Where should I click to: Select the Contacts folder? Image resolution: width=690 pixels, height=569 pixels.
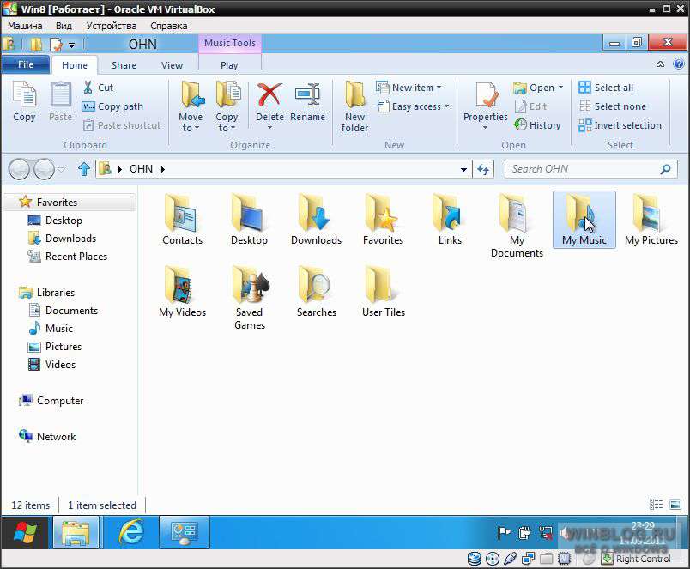pos(182,220)
